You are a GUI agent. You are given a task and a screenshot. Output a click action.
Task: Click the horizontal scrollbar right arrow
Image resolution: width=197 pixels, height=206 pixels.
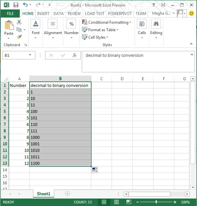187,194
